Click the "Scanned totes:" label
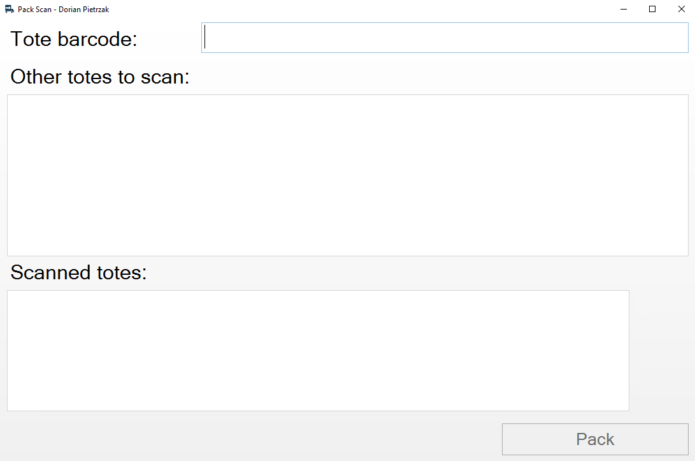This screenshot has width=695, height=461. (78, 272)
